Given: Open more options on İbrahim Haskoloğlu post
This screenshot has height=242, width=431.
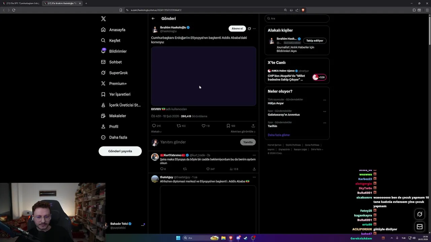Looking at the screenshot, I should pos(254,29).
